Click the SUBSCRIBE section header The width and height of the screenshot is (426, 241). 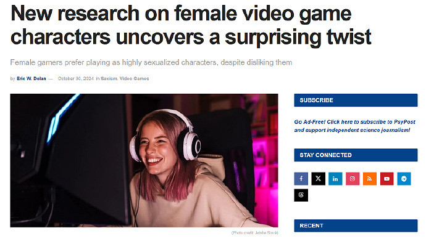pos(356,100)
